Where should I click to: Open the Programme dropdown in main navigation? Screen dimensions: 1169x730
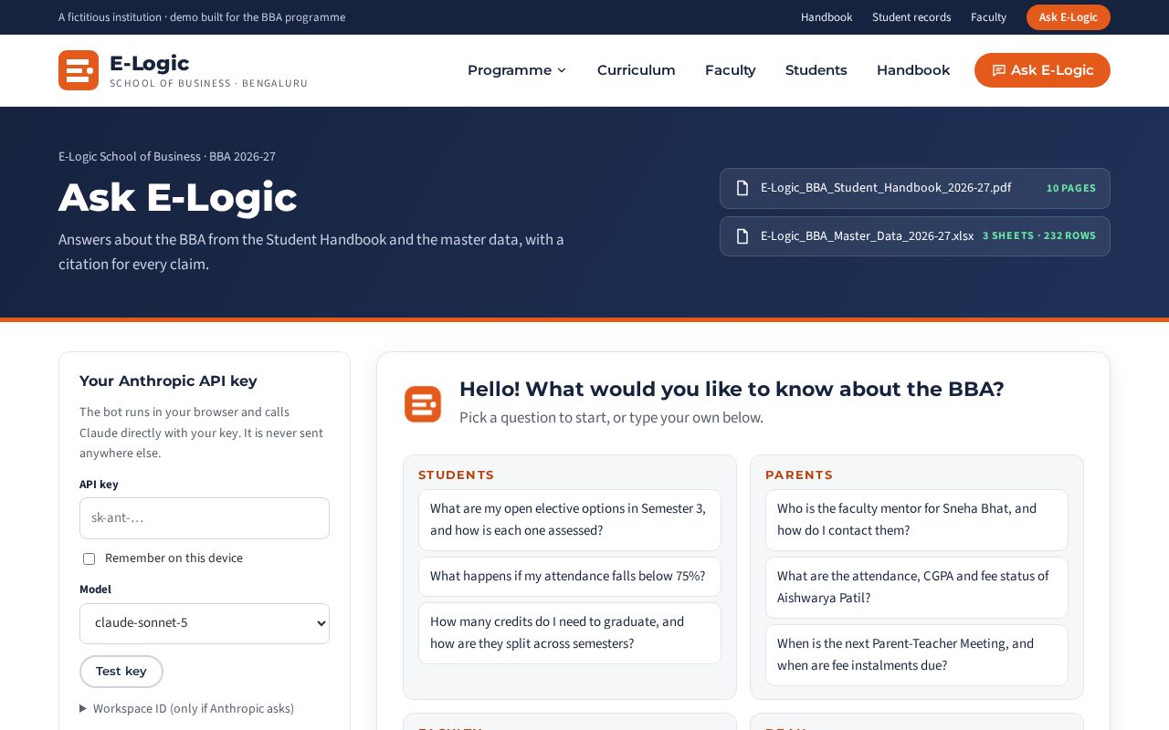517,70
